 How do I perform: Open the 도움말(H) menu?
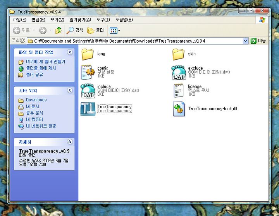click(x=124, y=20)
